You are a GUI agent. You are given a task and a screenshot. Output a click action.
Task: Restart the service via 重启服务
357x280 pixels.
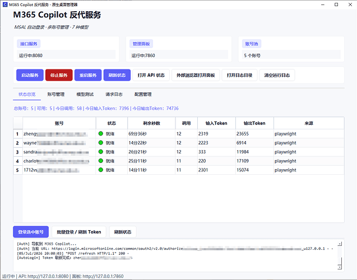coord(88,75)
